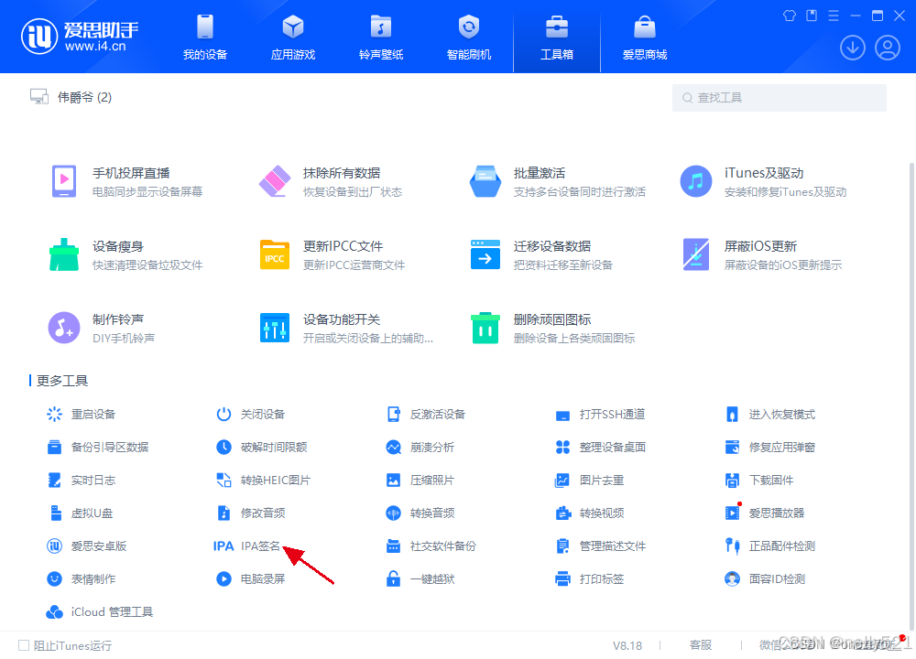Viewport: 916px width, 659px height.
Task: Launch 爱思播放器 tool
Action: click(765, 513)
